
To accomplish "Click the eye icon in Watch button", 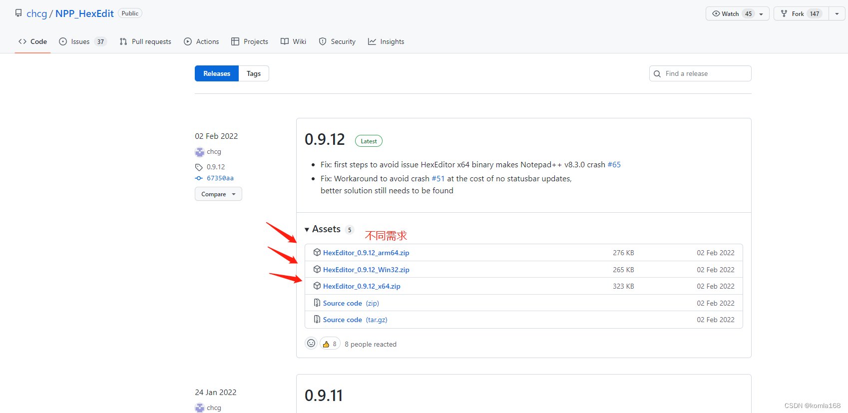I will pos(716,13).
